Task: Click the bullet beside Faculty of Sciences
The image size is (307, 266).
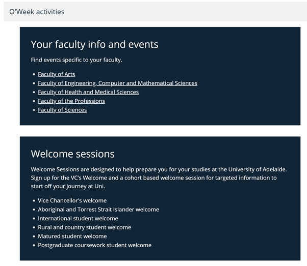Action: (34, 110)
